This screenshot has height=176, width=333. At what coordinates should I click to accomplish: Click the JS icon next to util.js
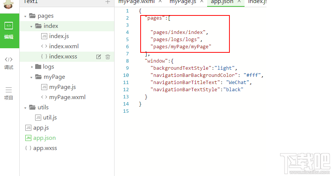pyautogui.click(x=38, y=118)
